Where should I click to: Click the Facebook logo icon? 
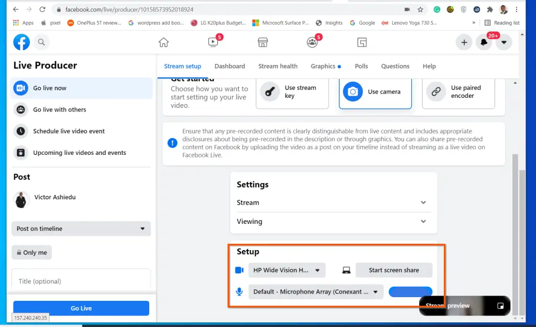[x=21, y=42]
